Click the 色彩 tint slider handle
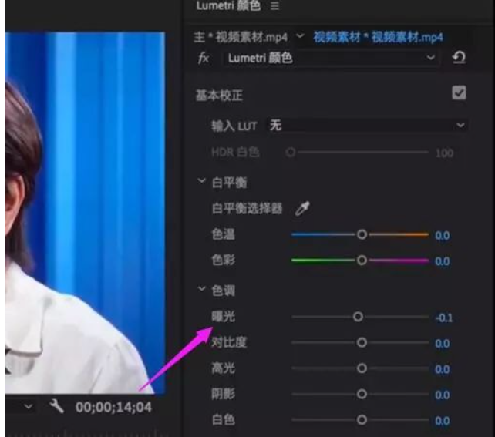Image resolution: width=495 pixels, height=437 pixels. pyautogui.click(x=362, y=261)
